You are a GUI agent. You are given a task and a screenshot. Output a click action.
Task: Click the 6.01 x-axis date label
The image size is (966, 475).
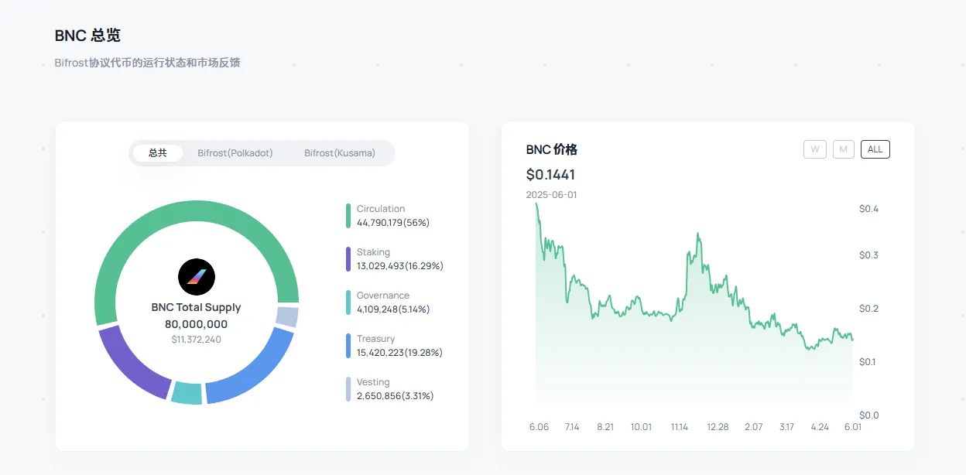(852, 427)
